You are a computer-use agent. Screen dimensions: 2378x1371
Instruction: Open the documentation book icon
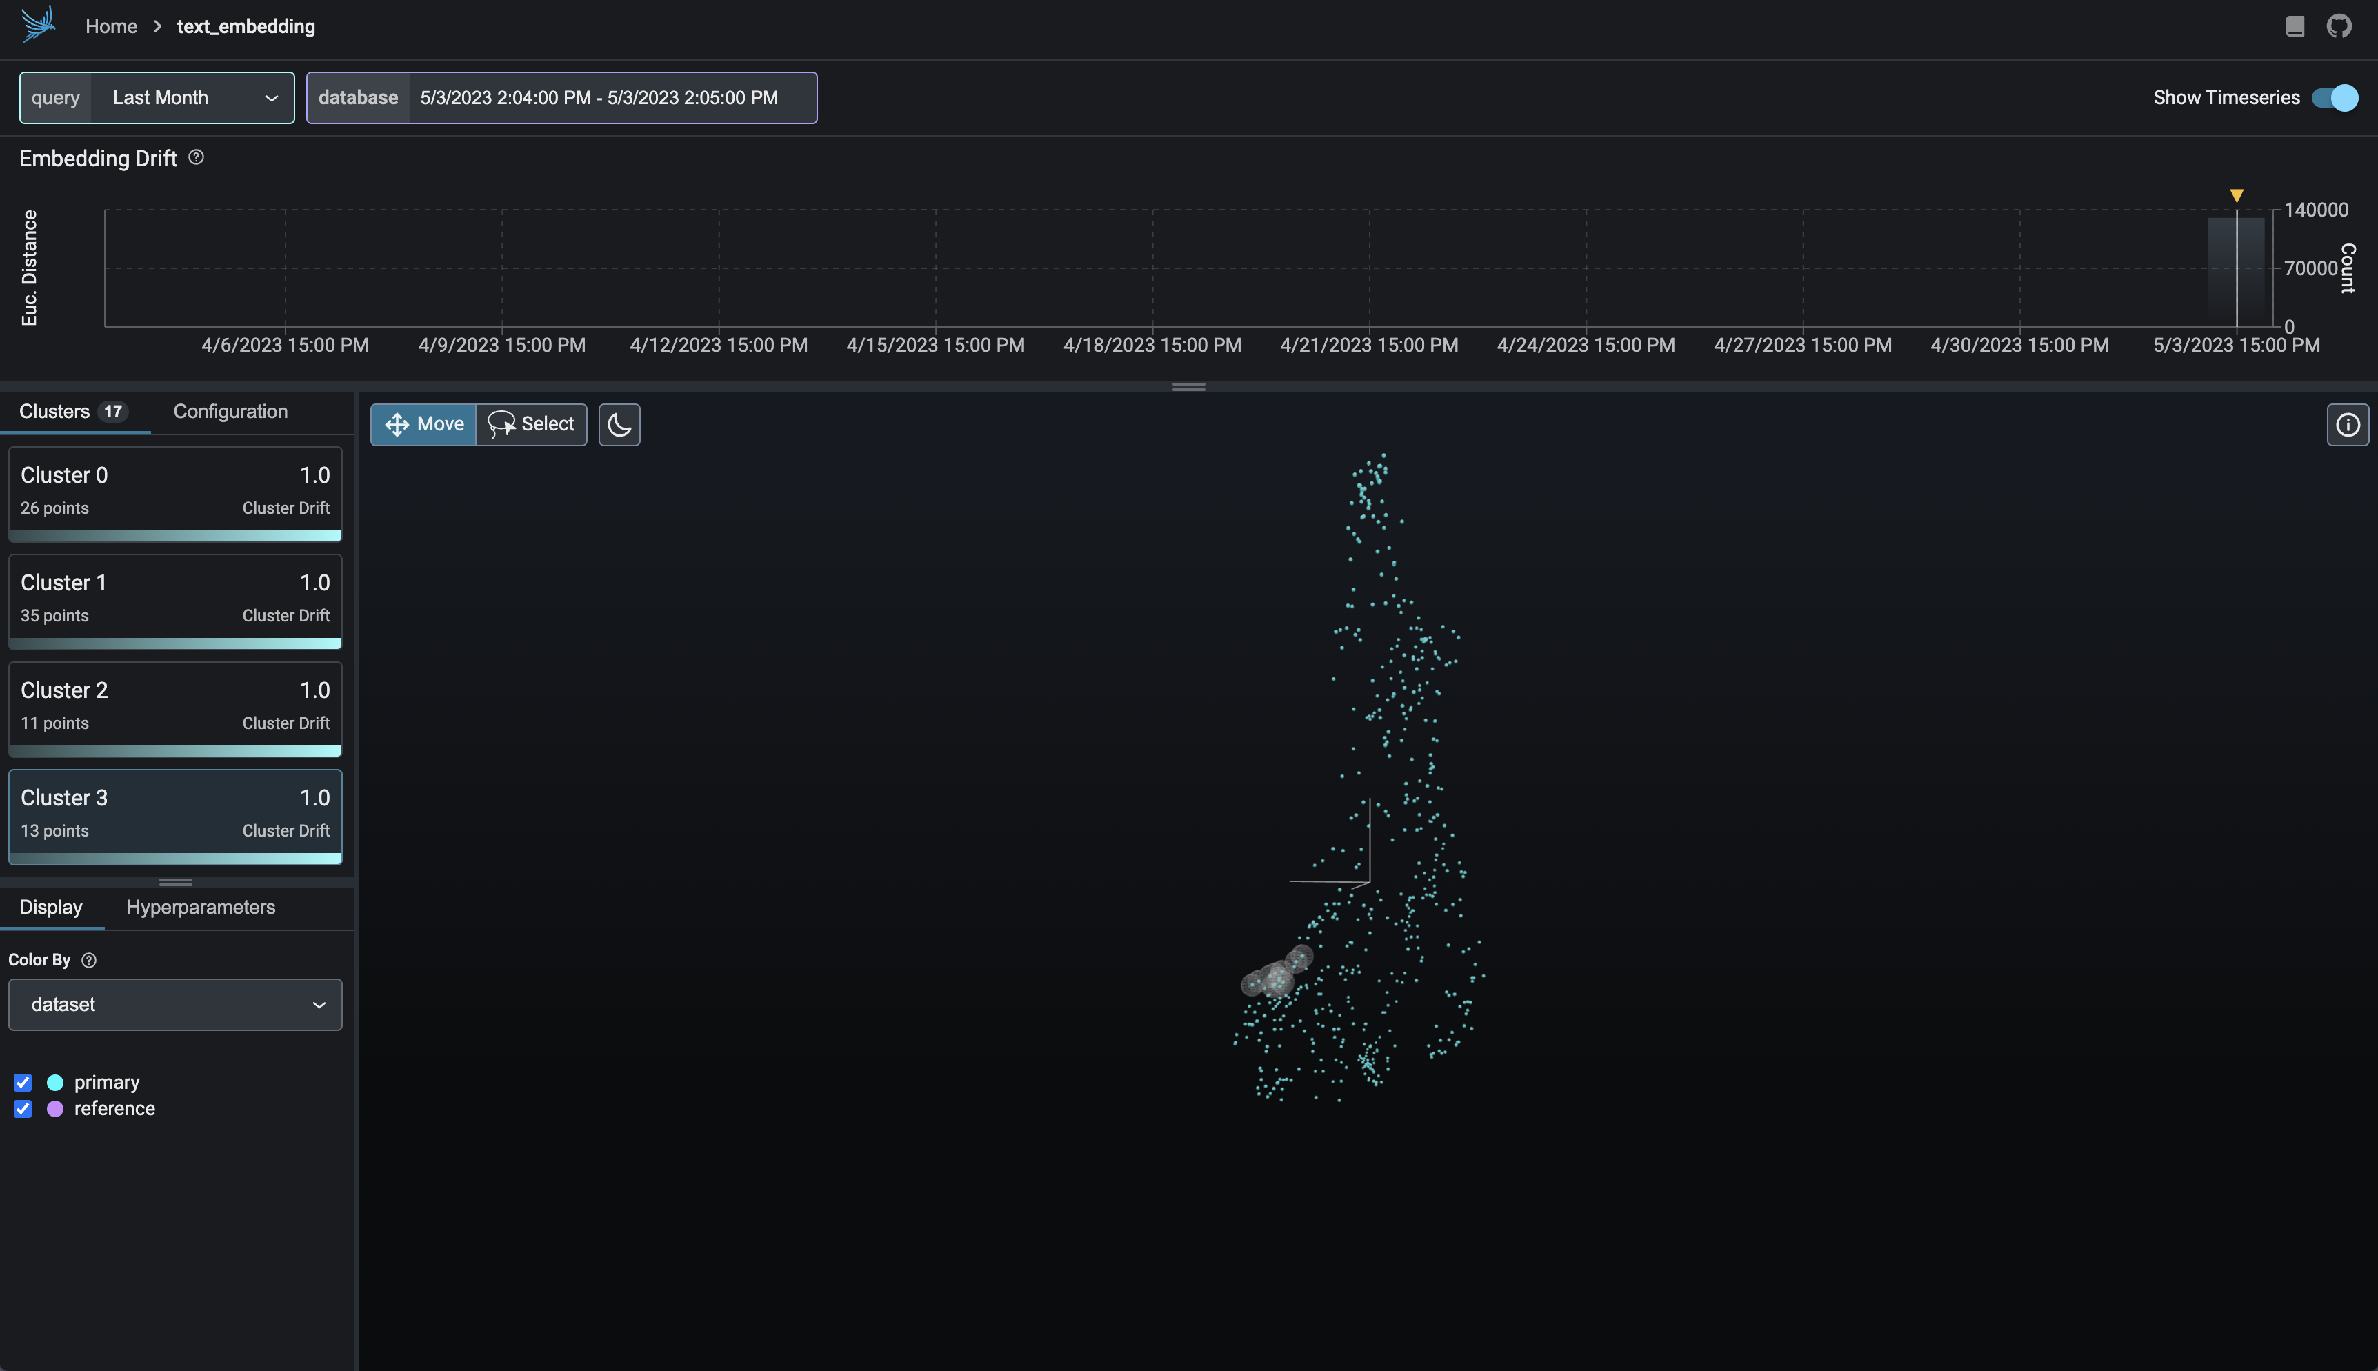(x=2295, y=26)
